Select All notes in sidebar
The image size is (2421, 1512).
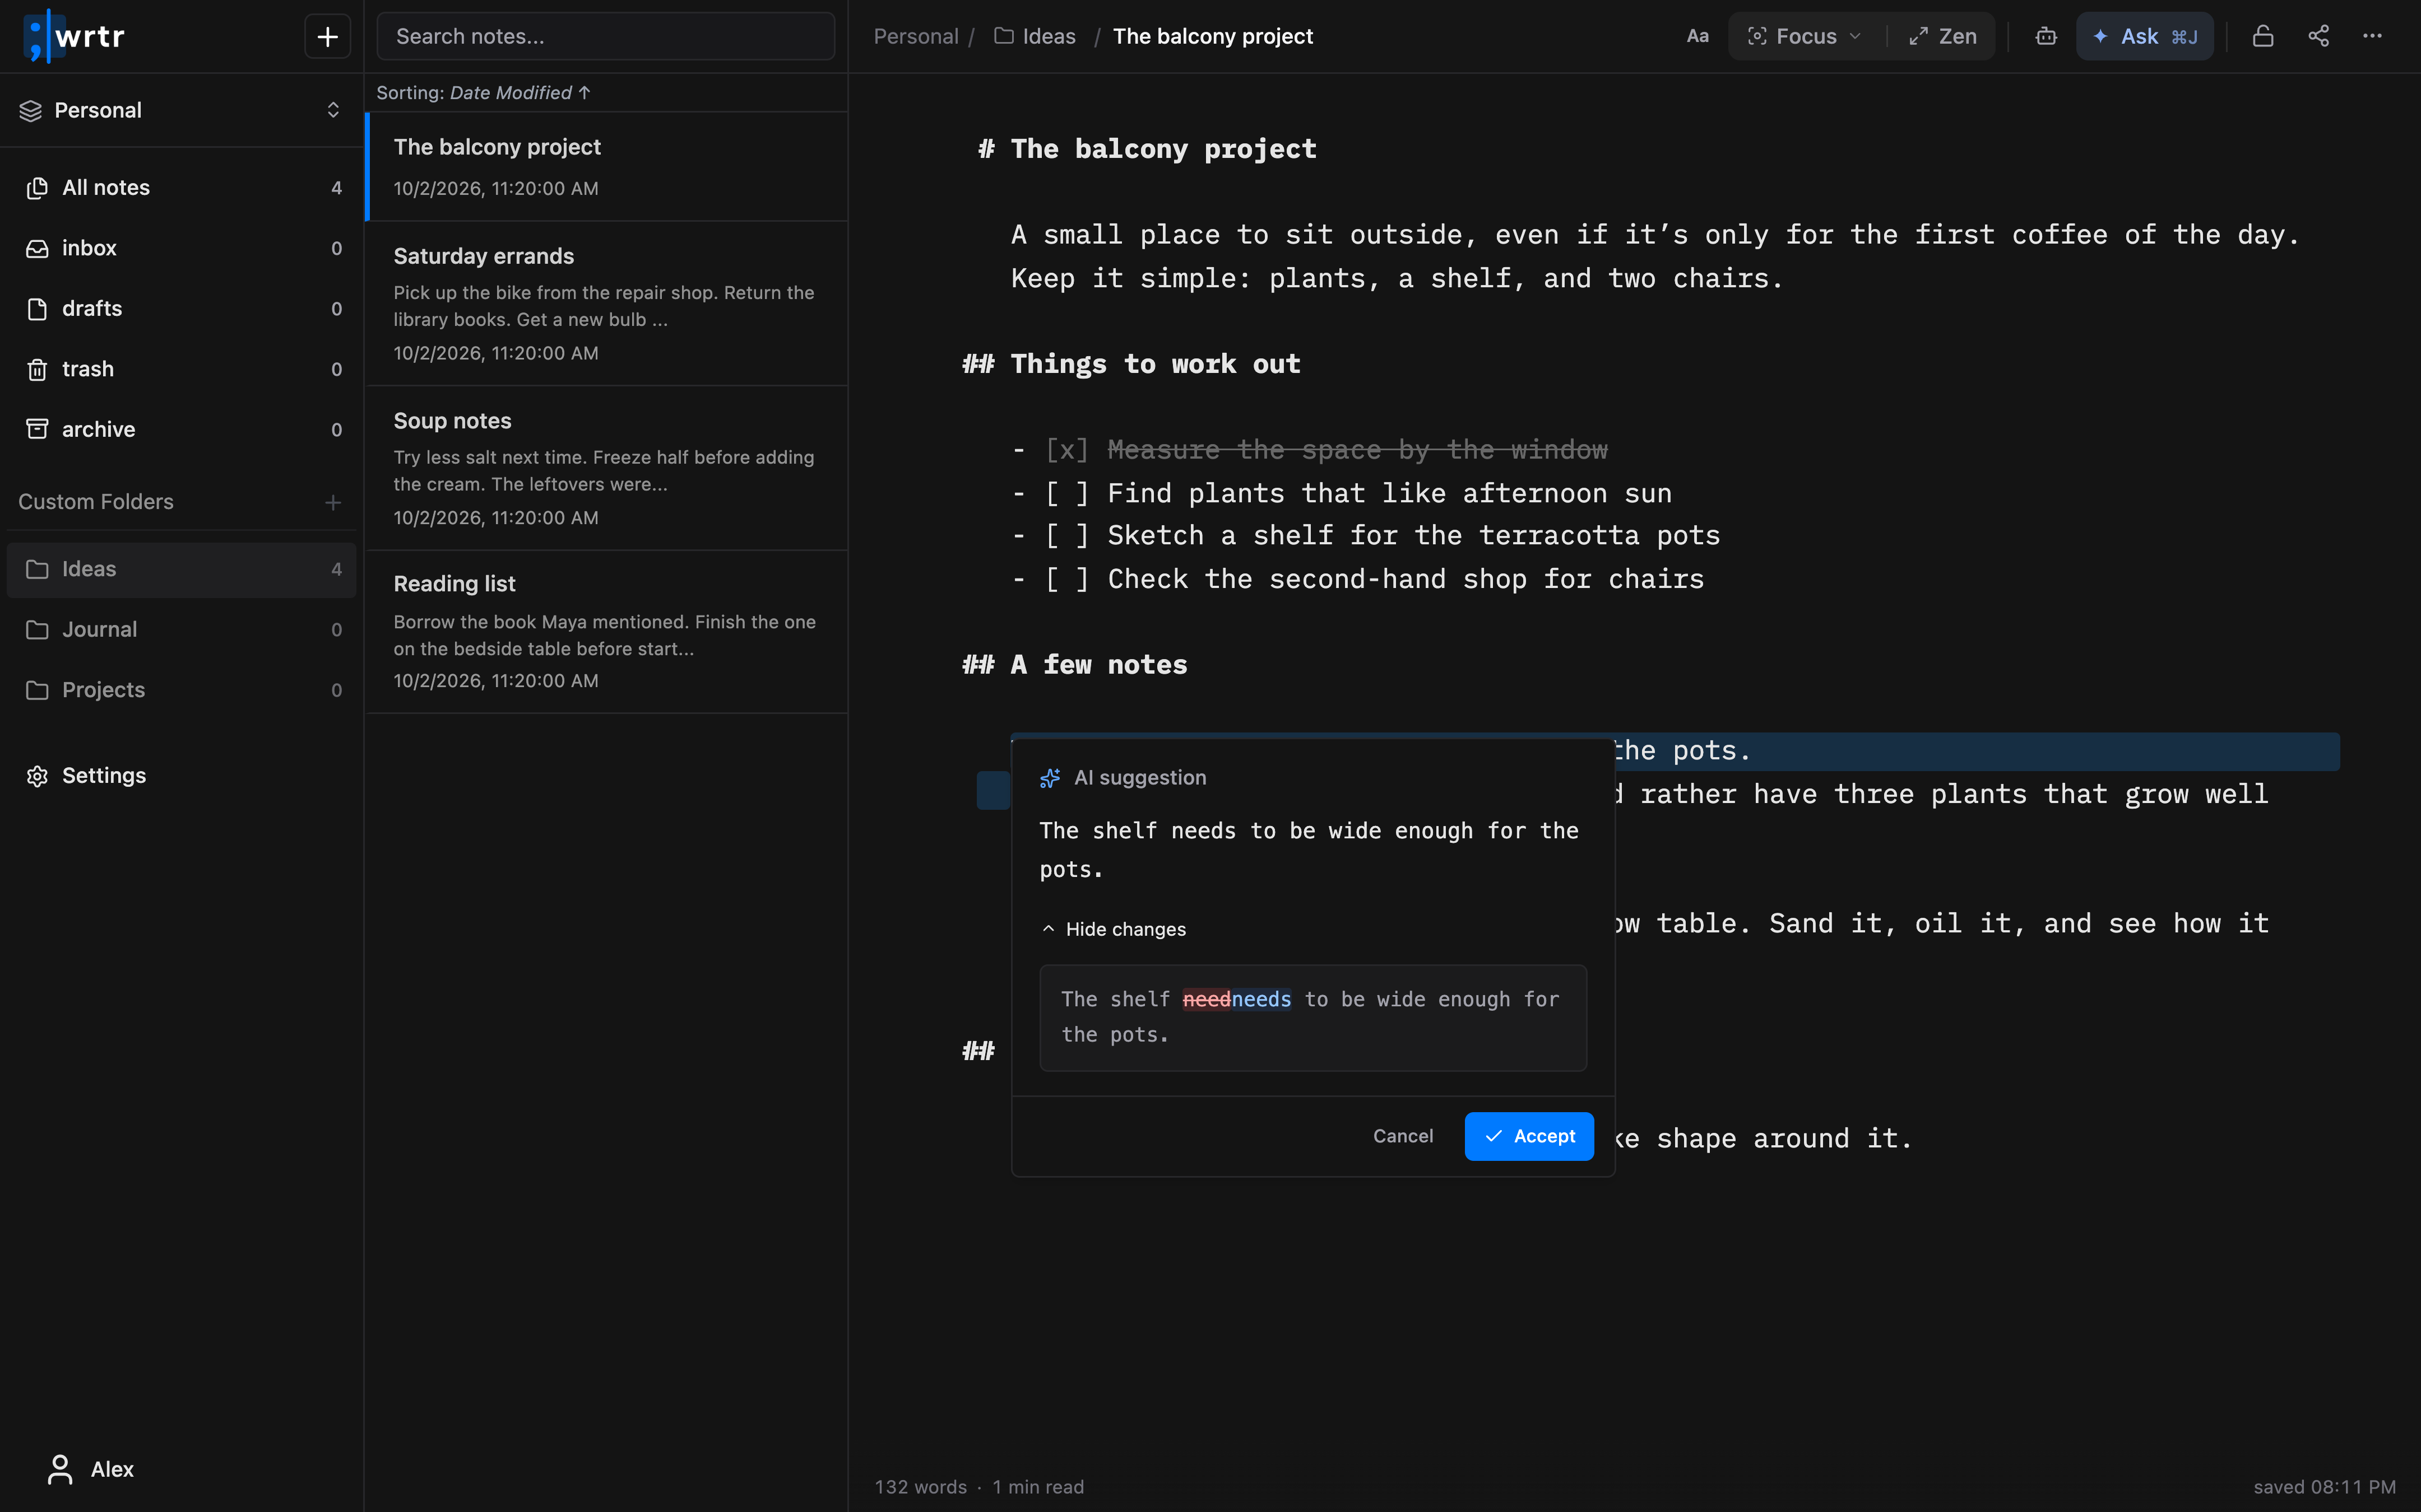coord(182,188)
